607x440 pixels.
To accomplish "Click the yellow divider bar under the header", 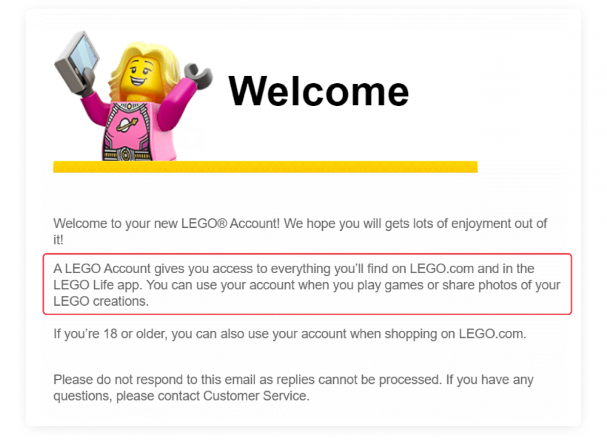I will click(265, 167).
